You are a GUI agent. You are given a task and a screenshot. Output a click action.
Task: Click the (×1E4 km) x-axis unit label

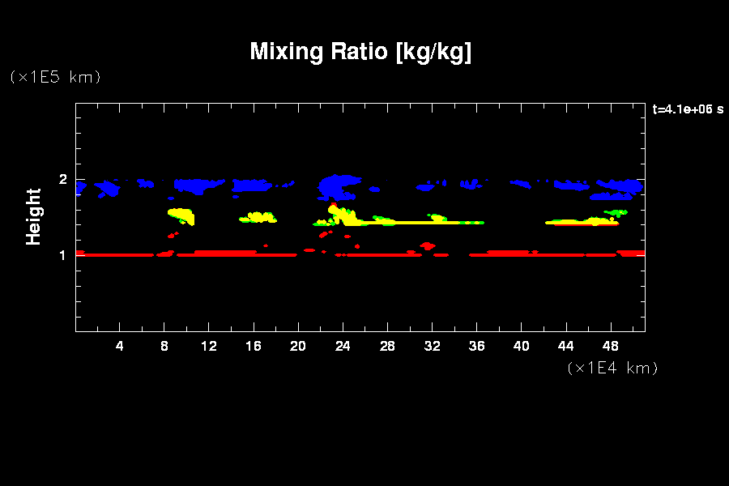612,368
